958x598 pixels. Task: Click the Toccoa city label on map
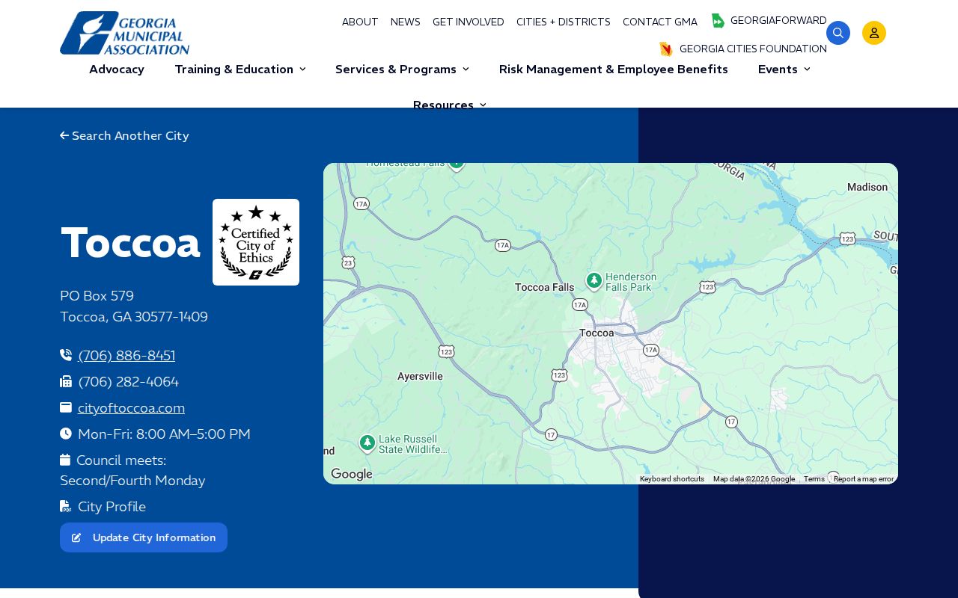pos(597,333)
